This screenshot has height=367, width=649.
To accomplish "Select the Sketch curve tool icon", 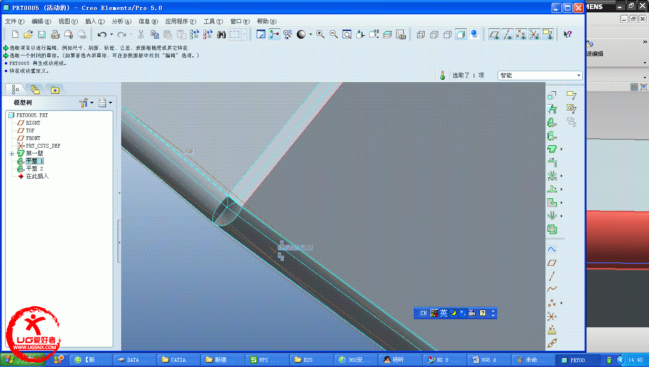I will [552, 249].
